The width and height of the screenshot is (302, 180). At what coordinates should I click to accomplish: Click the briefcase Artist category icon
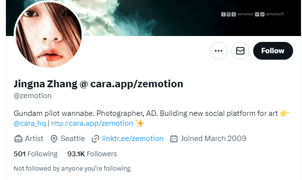coord(18,139)
